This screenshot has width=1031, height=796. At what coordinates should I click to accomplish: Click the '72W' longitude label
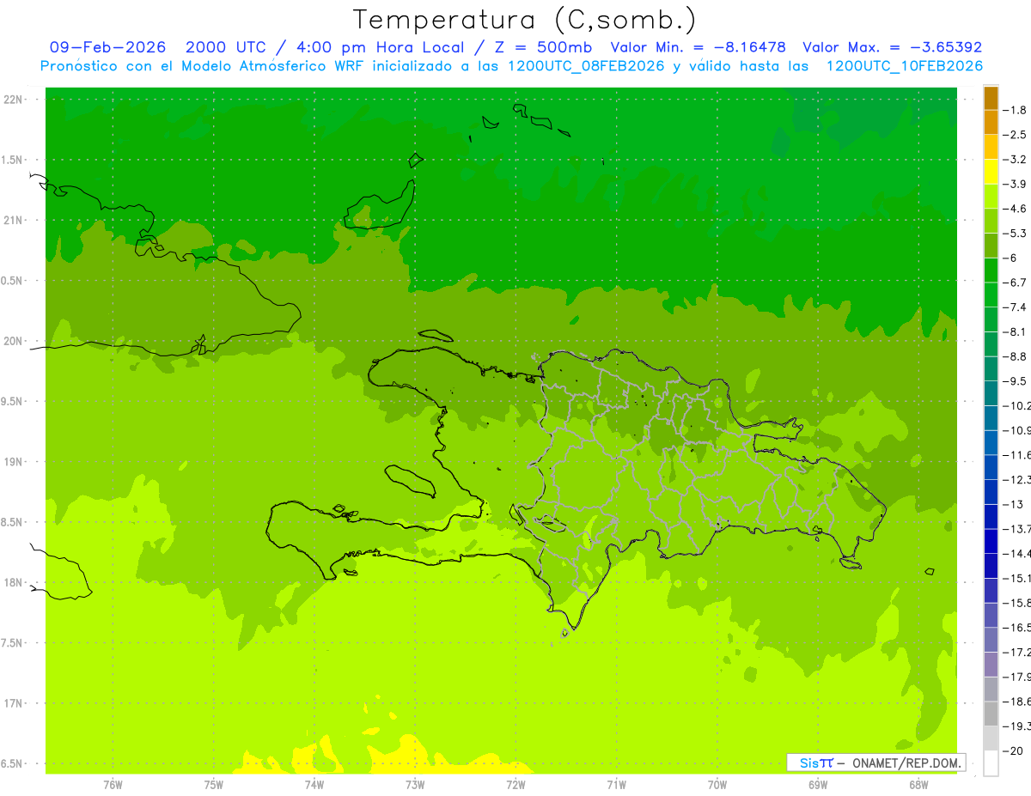[515, 785]
